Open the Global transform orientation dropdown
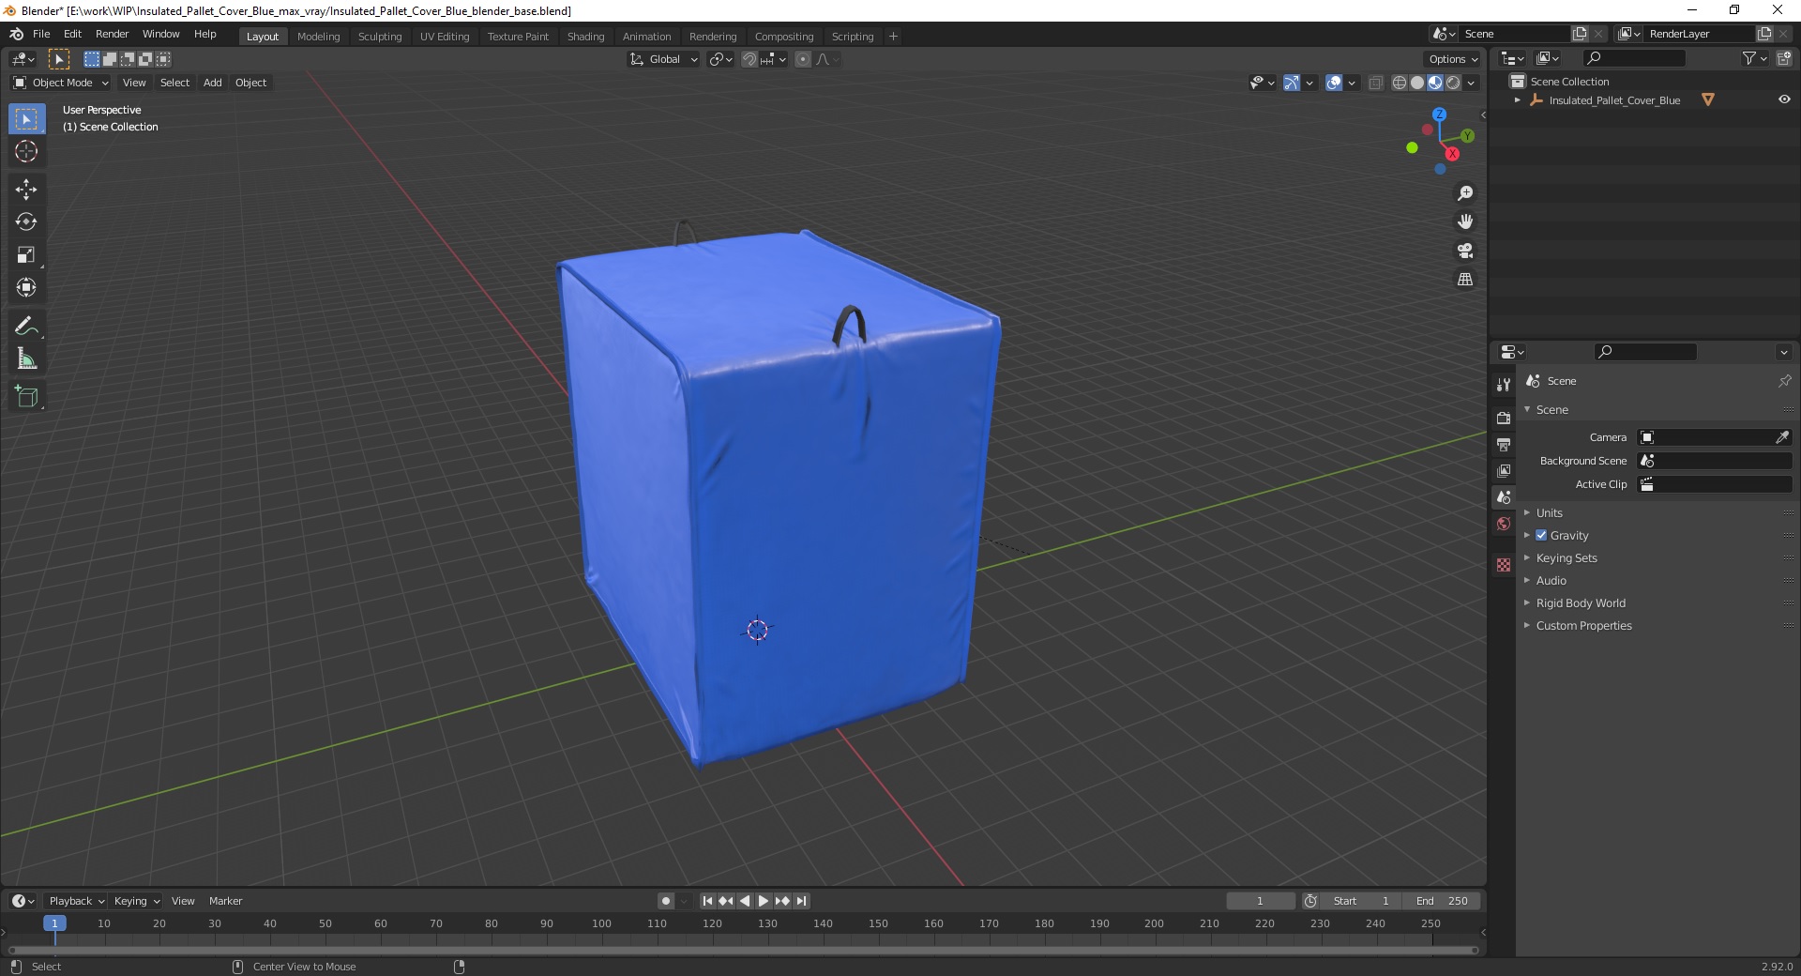Image resolution: width=1801 pixels, height=976 pixels. 663,59
